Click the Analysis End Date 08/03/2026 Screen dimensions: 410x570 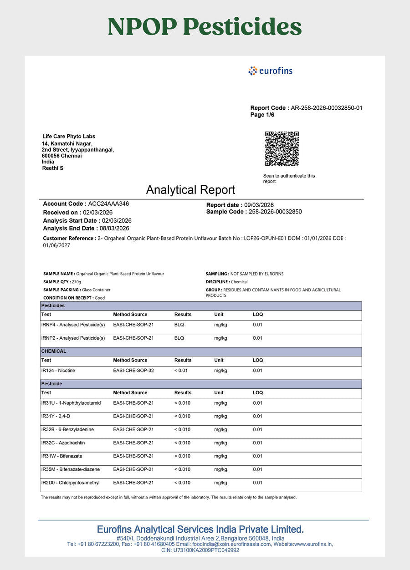click(114, 229)
